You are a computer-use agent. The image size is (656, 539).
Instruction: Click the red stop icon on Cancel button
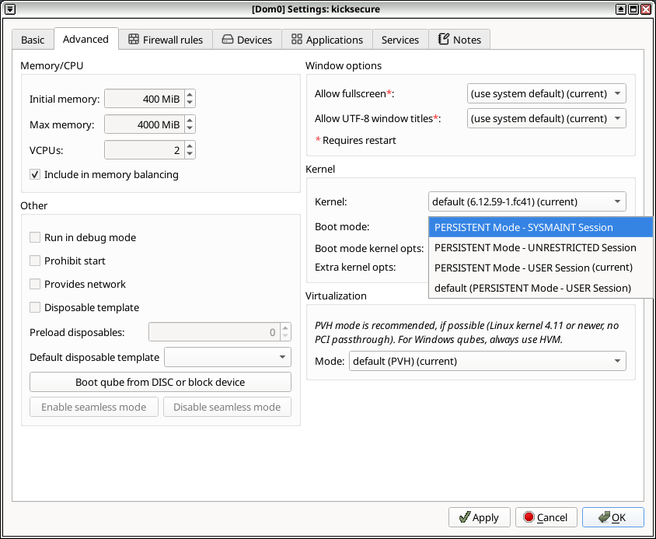531,517
